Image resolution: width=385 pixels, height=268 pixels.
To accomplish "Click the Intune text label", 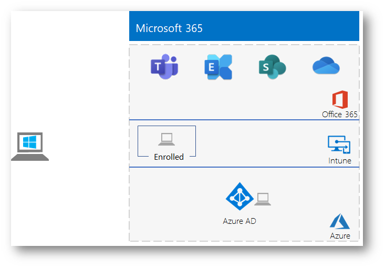I will point(340,161).
